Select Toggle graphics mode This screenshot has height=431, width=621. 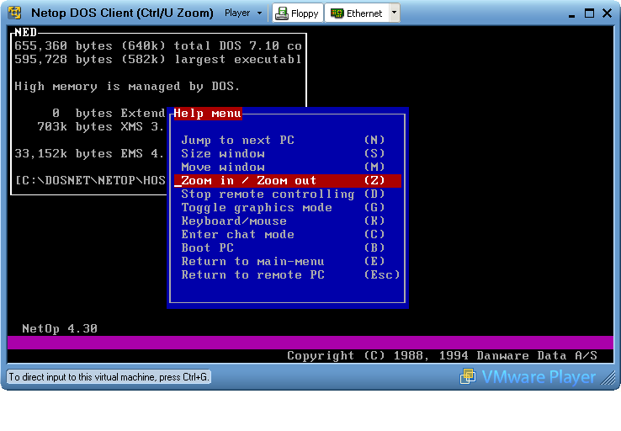click(288, 208)
